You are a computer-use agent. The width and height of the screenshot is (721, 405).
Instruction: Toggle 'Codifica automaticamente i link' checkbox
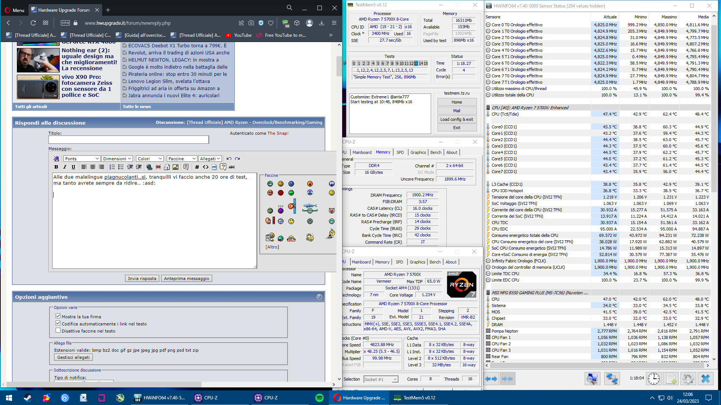[58, 323]
